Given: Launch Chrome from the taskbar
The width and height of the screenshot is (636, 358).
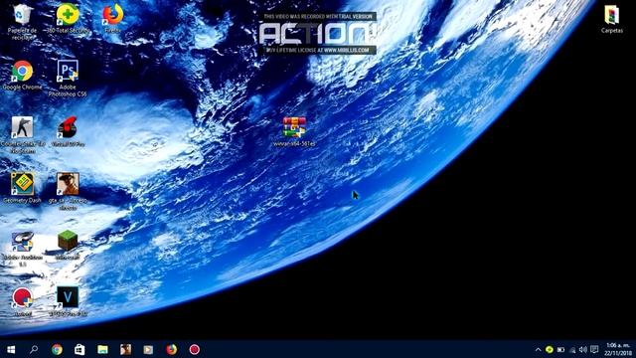Looking at the screenshot, I should (57, 349).
